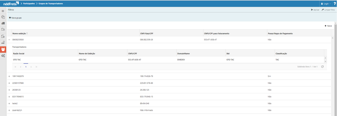This screenshot has width=337, height=116.
Task: Collapse the 08608255926 group row
Action: (9, 40)
